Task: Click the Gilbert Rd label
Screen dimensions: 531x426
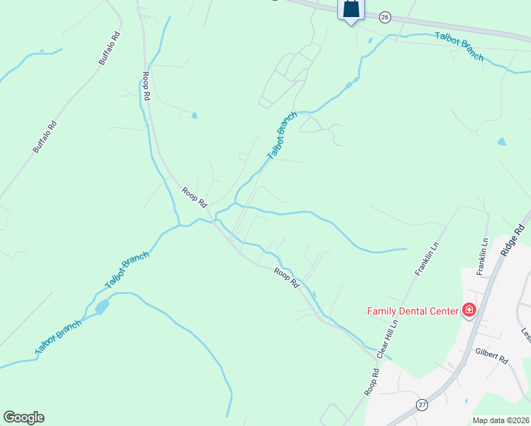Action: (492, 356)
